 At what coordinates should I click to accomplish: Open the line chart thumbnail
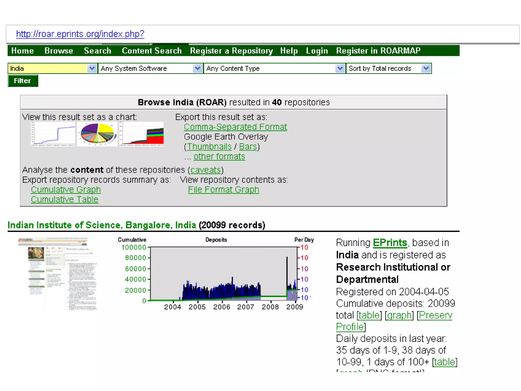(x=53, y=134)
